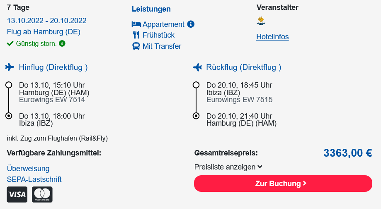The height and width of the screenshot is (210, 381).
Task: Click the Hinflug (Direktflug) heading
Action: click(53, 67)
